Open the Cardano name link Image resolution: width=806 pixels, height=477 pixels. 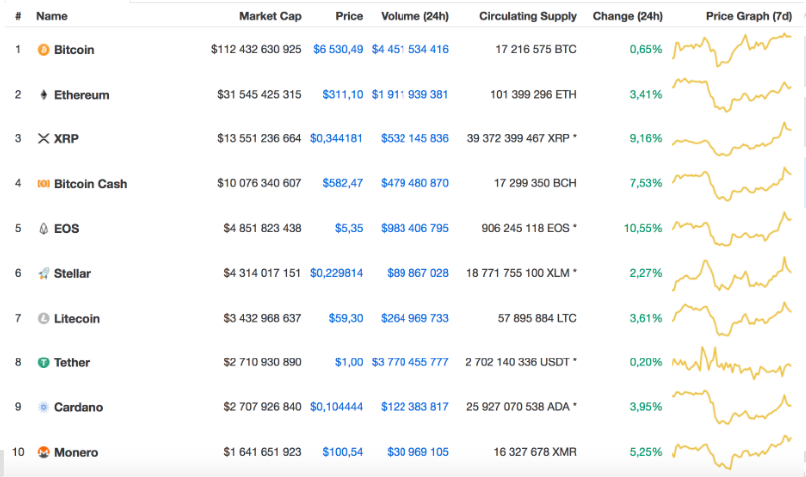78,407
